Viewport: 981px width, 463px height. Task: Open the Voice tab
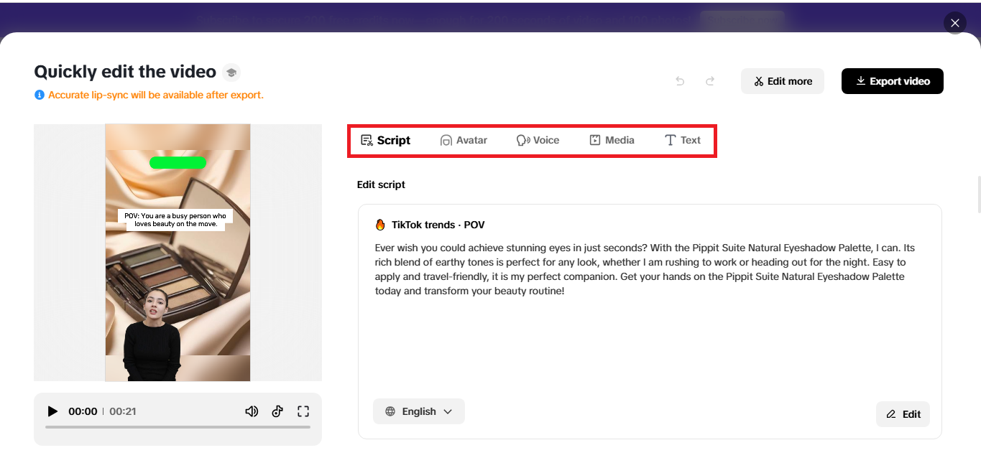click(538, 140)
